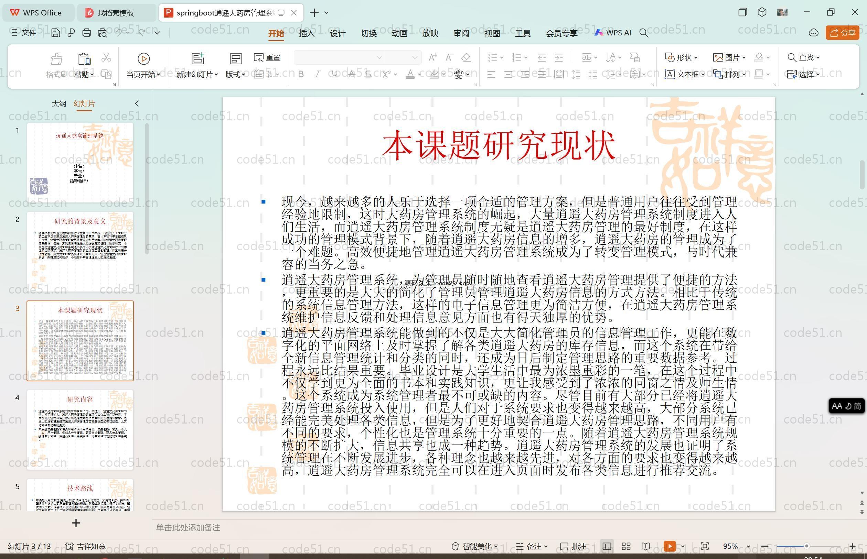Open the font name combo box
The width and height of the screenshot is (867, 559).
tap(339, 57)
